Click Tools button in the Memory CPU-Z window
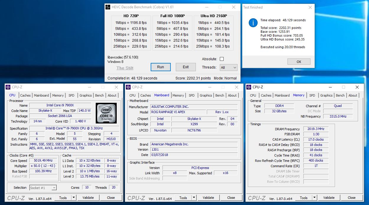Viewport: 369px width, 205px height. 304,198
